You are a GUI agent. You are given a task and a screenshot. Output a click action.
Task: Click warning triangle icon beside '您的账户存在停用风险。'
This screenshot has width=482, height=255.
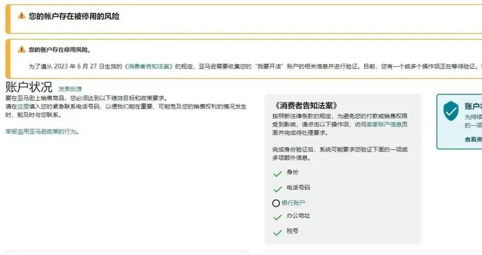pyautogui.click(x=21, y=49)
